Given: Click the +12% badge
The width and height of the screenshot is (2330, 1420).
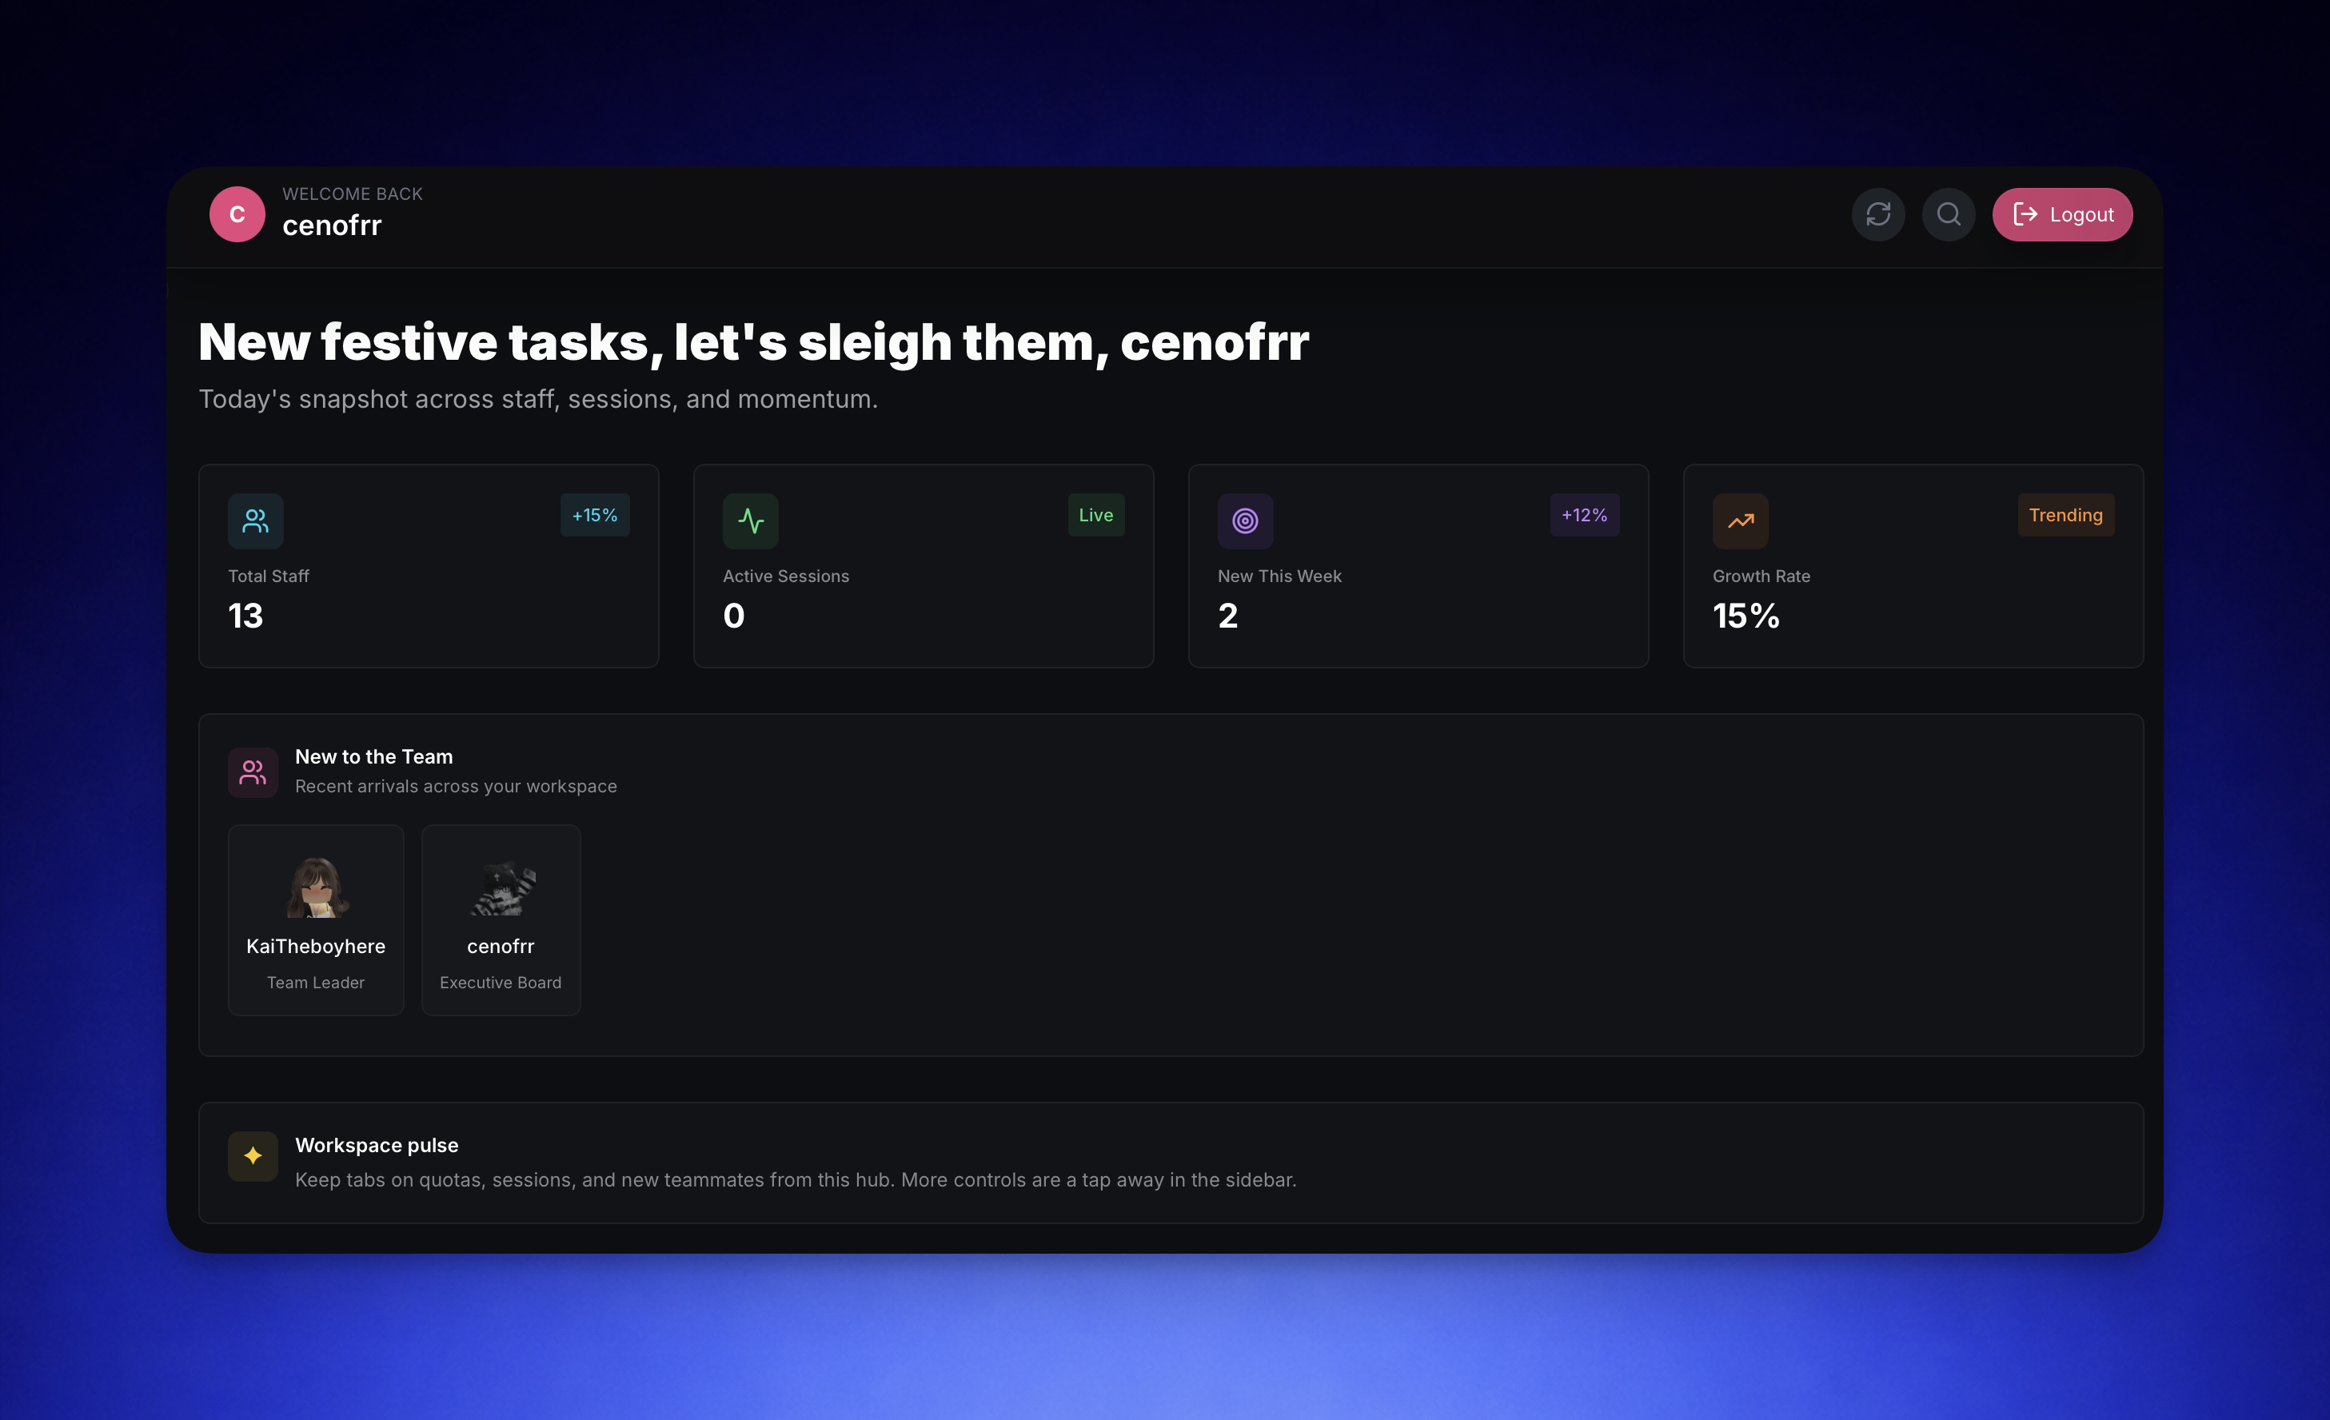Looking at the screenshot, I should pyautogui.click(x=1584, y=515).
